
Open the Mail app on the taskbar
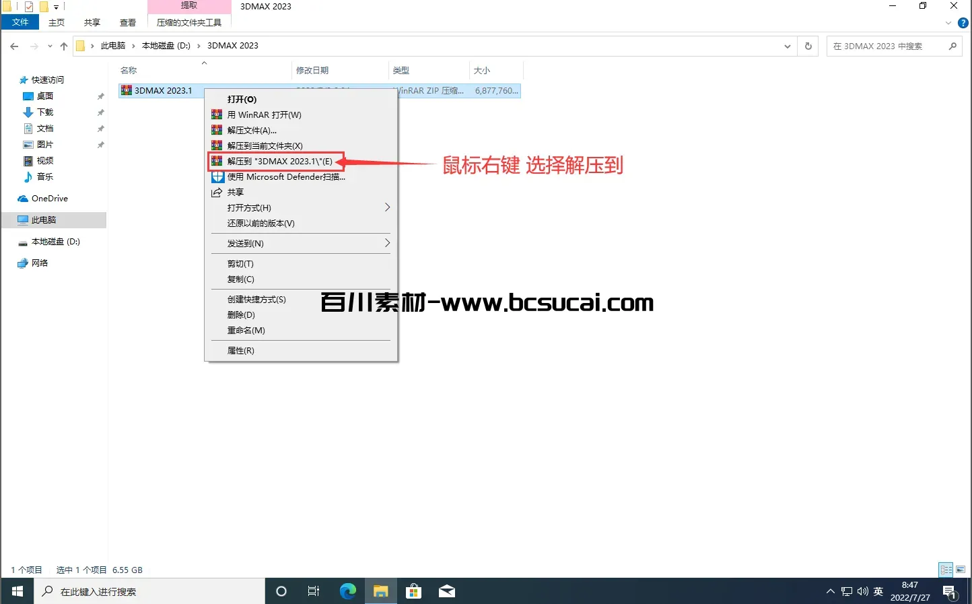[x=447, y=591]
